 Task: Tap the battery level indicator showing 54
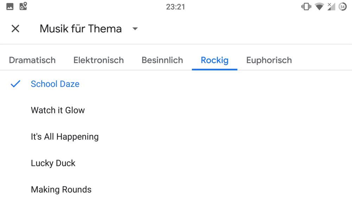pos(342,7)
